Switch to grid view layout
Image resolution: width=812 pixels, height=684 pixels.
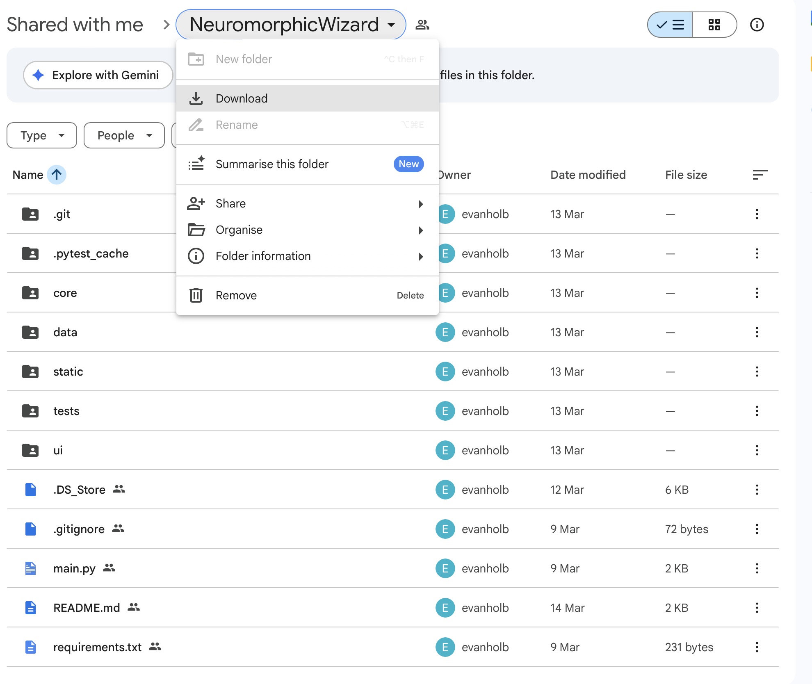tap(714, 25)
